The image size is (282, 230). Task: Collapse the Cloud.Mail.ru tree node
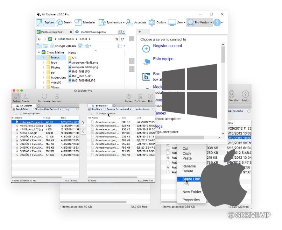point(39,52)
